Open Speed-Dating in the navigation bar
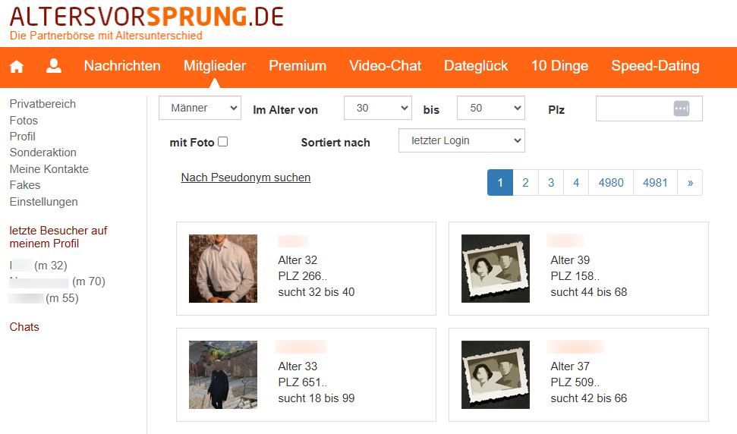This screenshot has height=434, width=737. coord(655,66)
